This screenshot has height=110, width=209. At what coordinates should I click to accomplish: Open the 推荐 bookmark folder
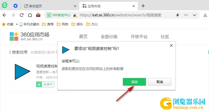(48, 24)
